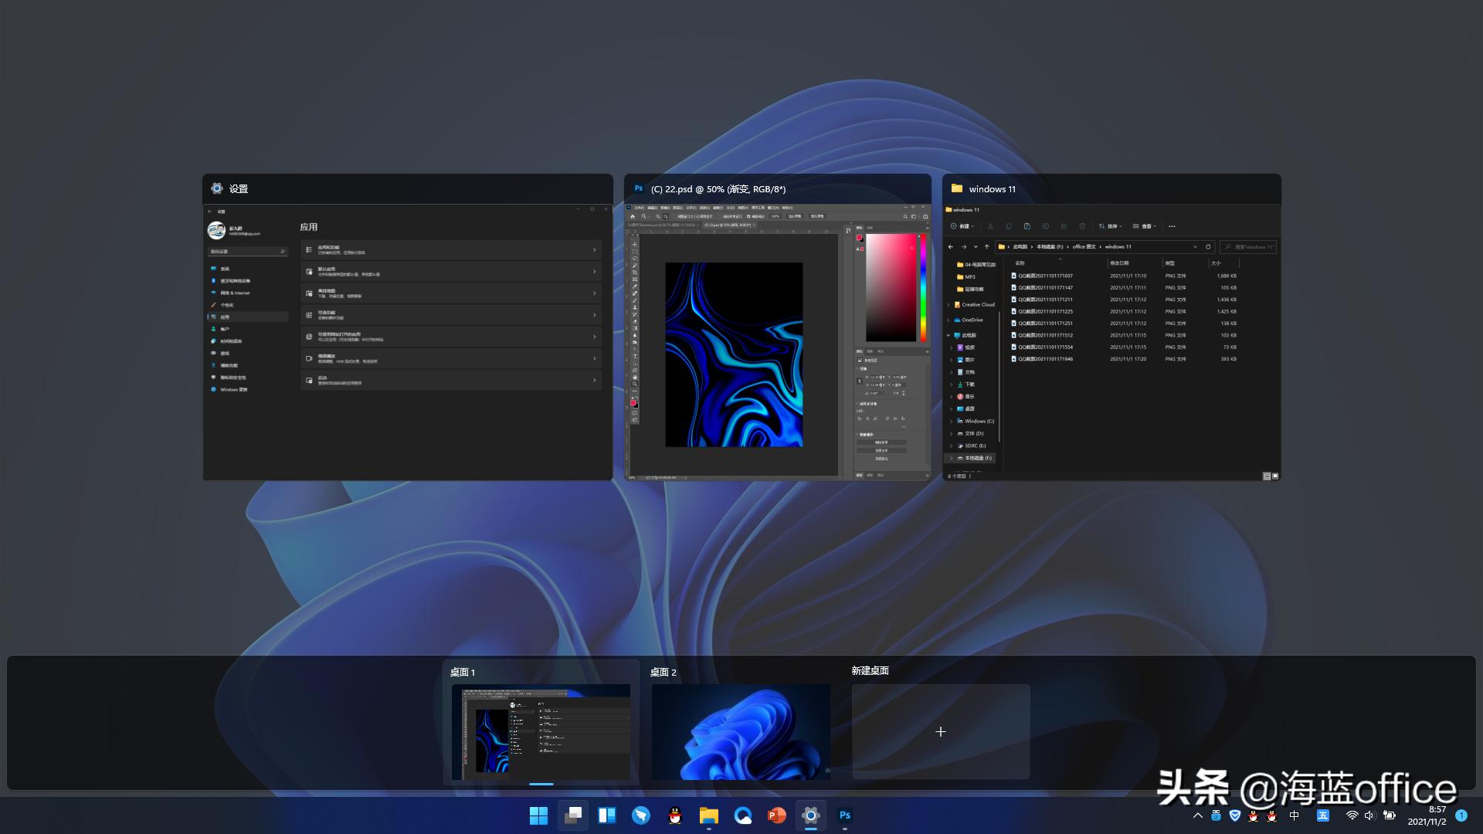Collapse 此电脑 in Explorer sidebar tree
Image resolution: width=1483 pixels, height=834 pixels.
pyautogui.click(x=948, y=335)
